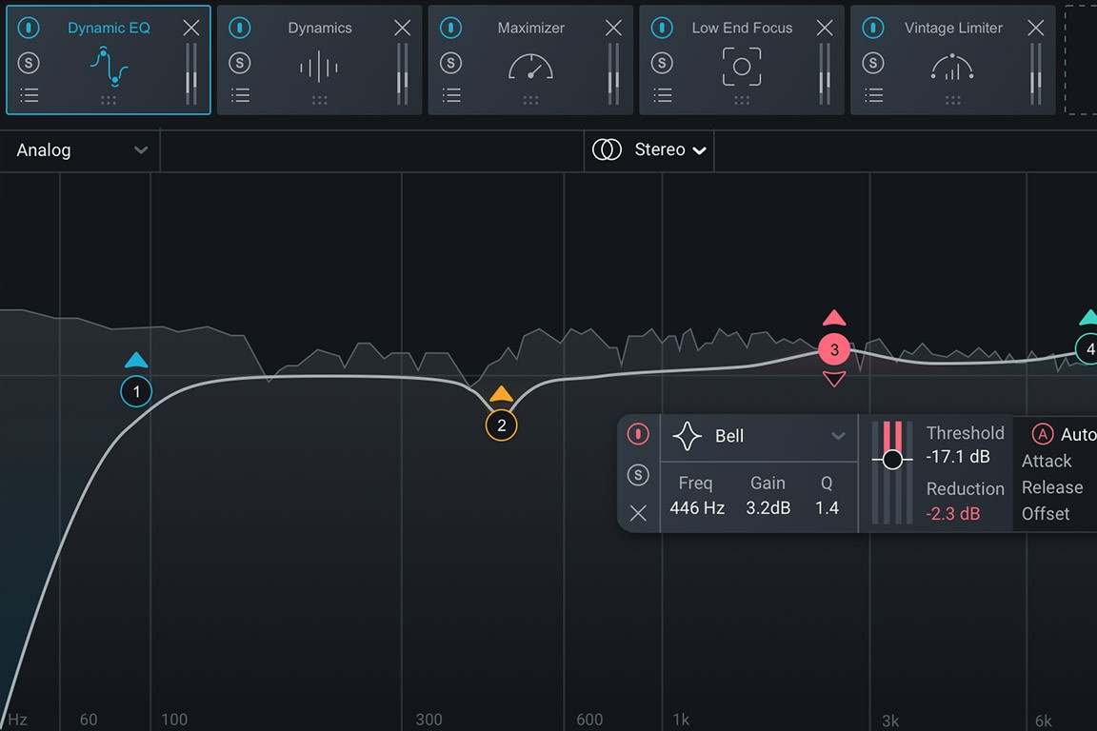This screenshot has height=731, width=1097.
Task: Click red down arrow below node 3
Action: click(834, 379)
